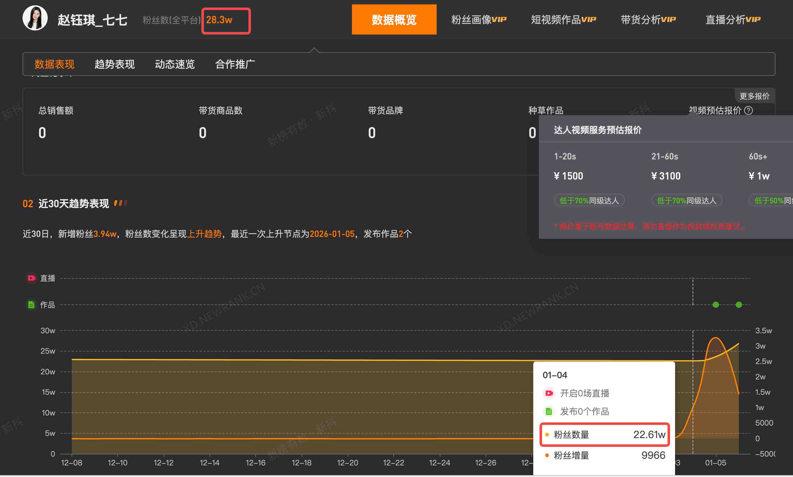
Task: Go to the 带货分析 VIP tab
Action: click(648, 19)
